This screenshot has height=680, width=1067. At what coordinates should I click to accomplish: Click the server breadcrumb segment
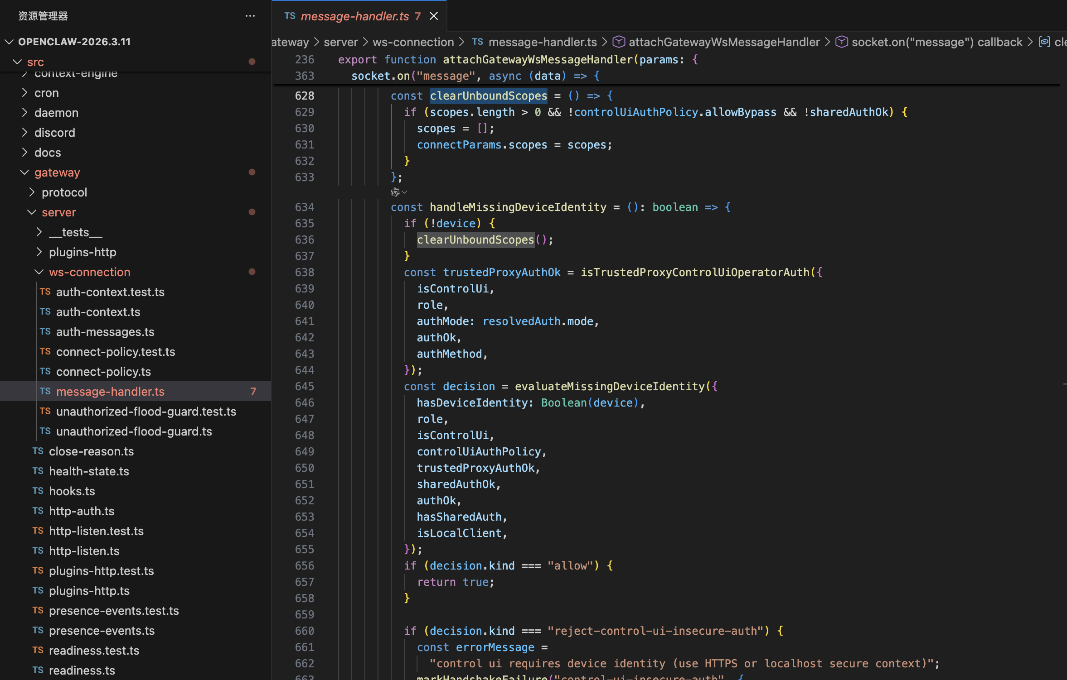coord(340,42)
